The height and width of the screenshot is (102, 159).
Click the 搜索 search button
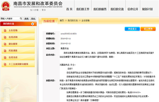click(26, 19)
